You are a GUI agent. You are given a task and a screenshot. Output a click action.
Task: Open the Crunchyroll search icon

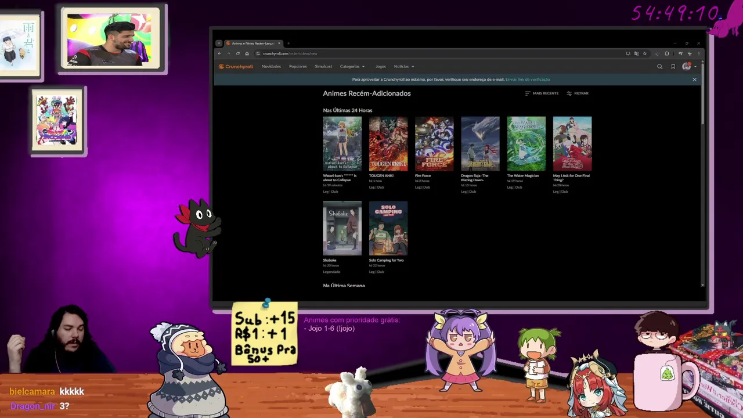point(659,67)
